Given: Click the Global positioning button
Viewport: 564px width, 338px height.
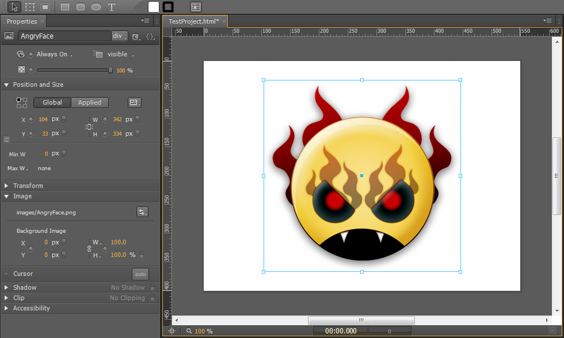Looking at the screenshot, I should pyautogui.click(x=52, y=102).
